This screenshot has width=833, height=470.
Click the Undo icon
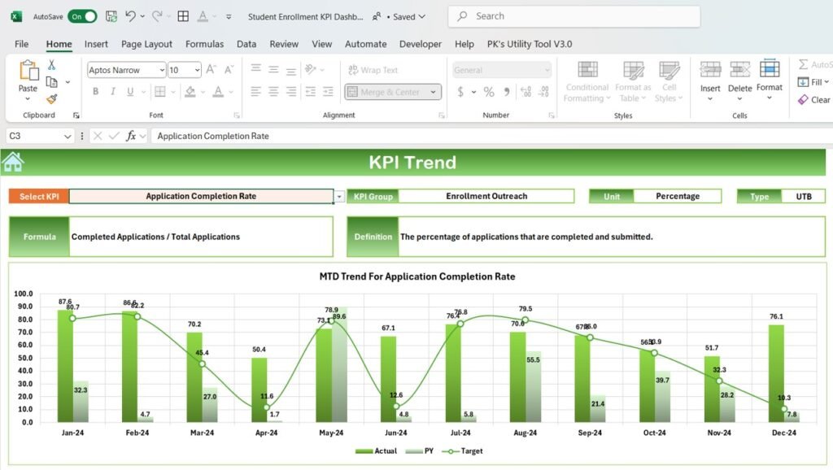click(x=130, y=15)
